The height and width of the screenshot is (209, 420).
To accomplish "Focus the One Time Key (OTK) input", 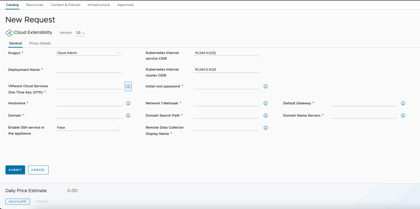I will [x=89, y=86].
